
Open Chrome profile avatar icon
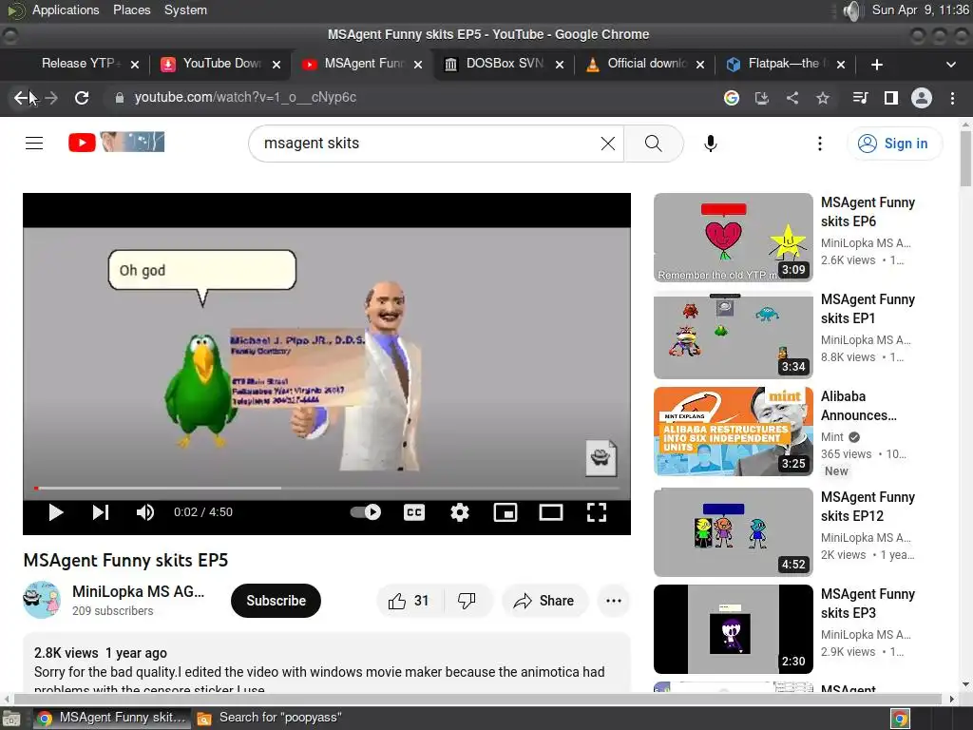click(922, 98)
